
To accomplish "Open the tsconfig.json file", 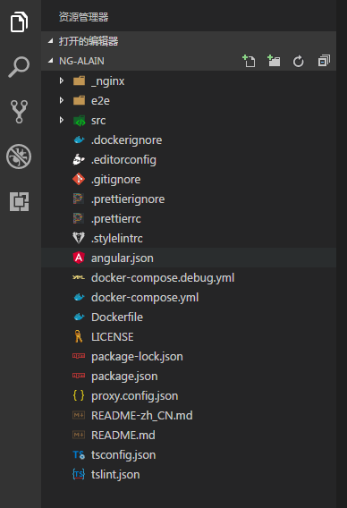I will (189, 455).
